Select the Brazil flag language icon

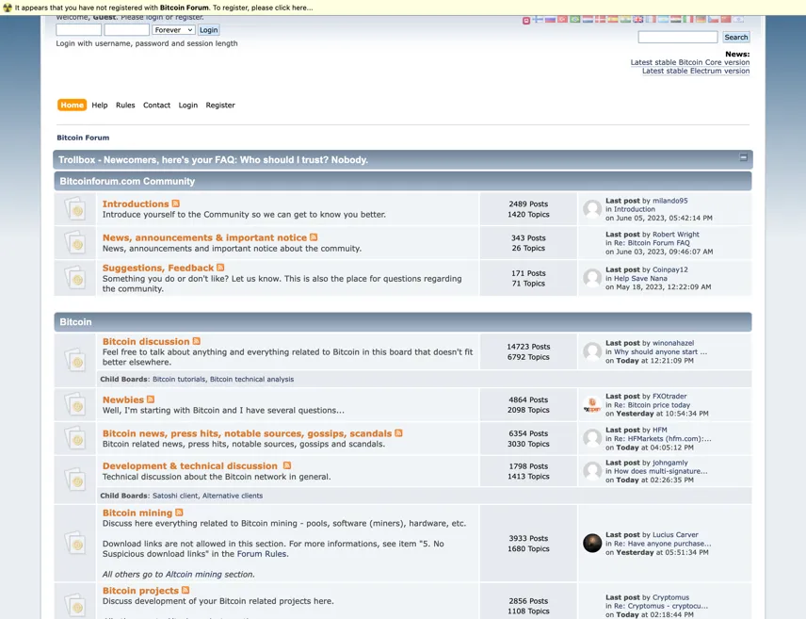[x=574, y=20]
